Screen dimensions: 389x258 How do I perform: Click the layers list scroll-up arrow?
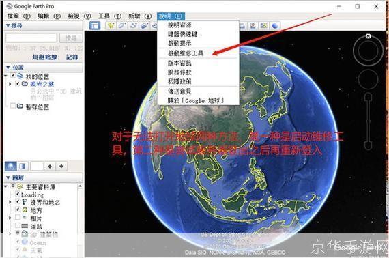pos(80,186)
